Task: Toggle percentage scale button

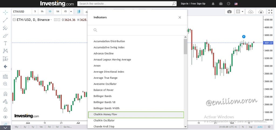Action: pyautogui.click(x=243, y=127)
